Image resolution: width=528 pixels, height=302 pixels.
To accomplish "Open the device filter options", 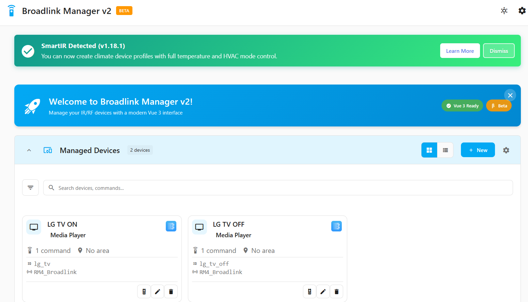I will coord(31,188).
